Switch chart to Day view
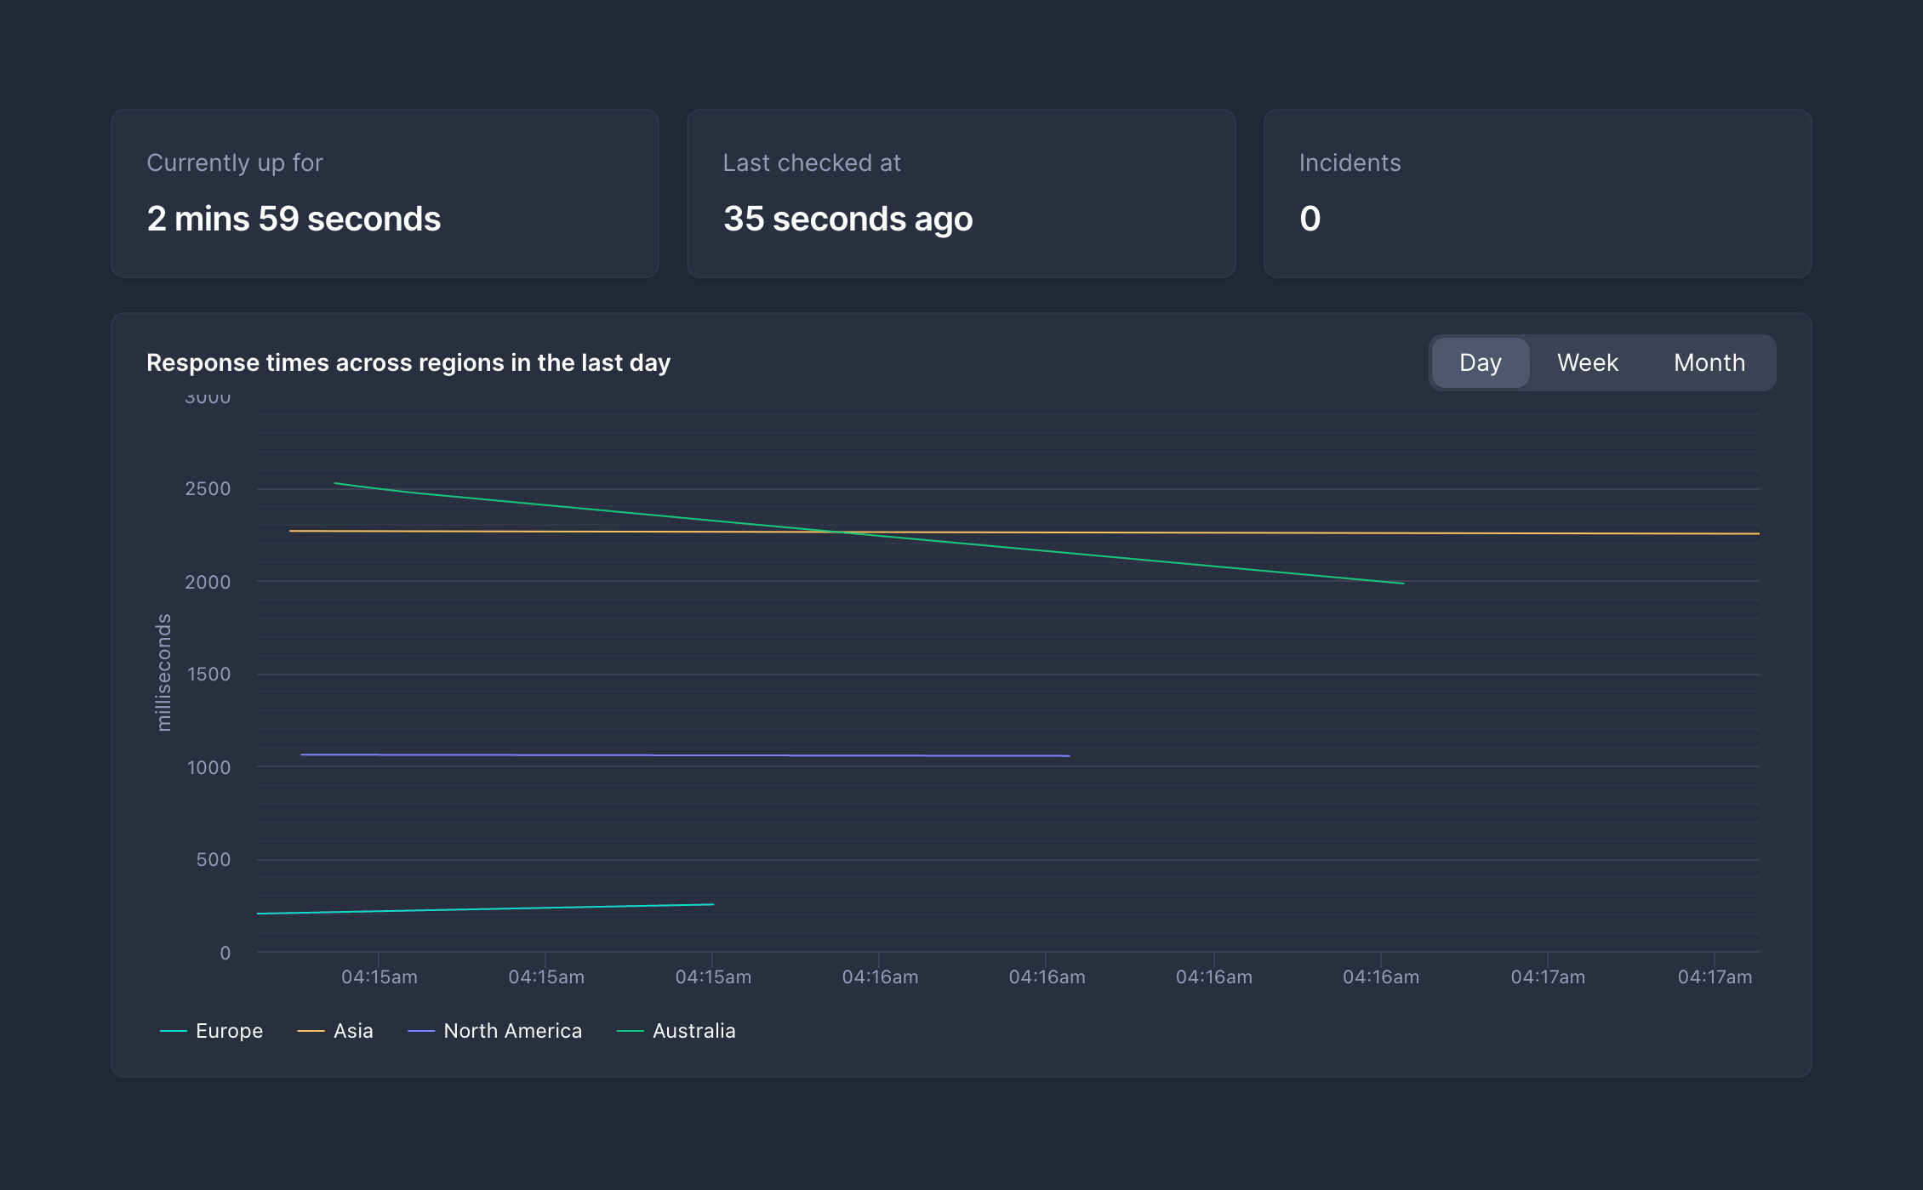Image resolution: width=1923 pixels, height=1190 pixels. pos(1480,362)
